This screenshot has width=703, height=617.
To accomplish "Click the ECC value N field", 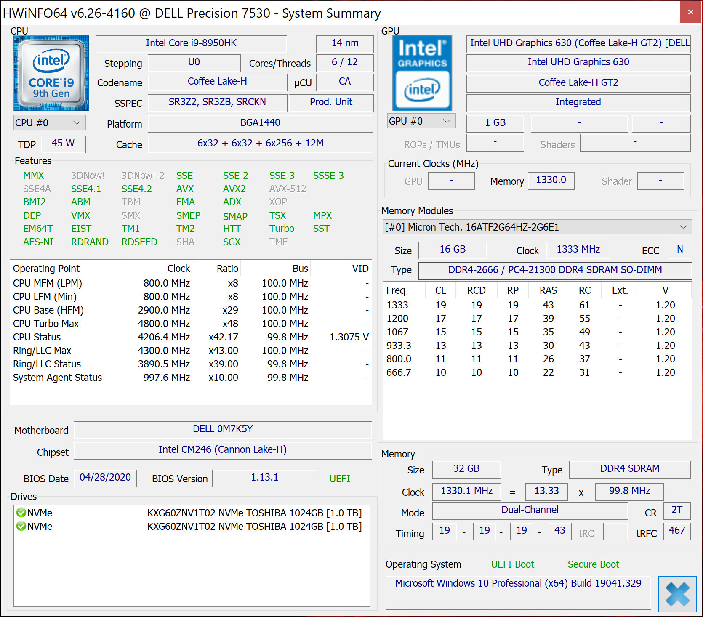I will tap(680, 250).
